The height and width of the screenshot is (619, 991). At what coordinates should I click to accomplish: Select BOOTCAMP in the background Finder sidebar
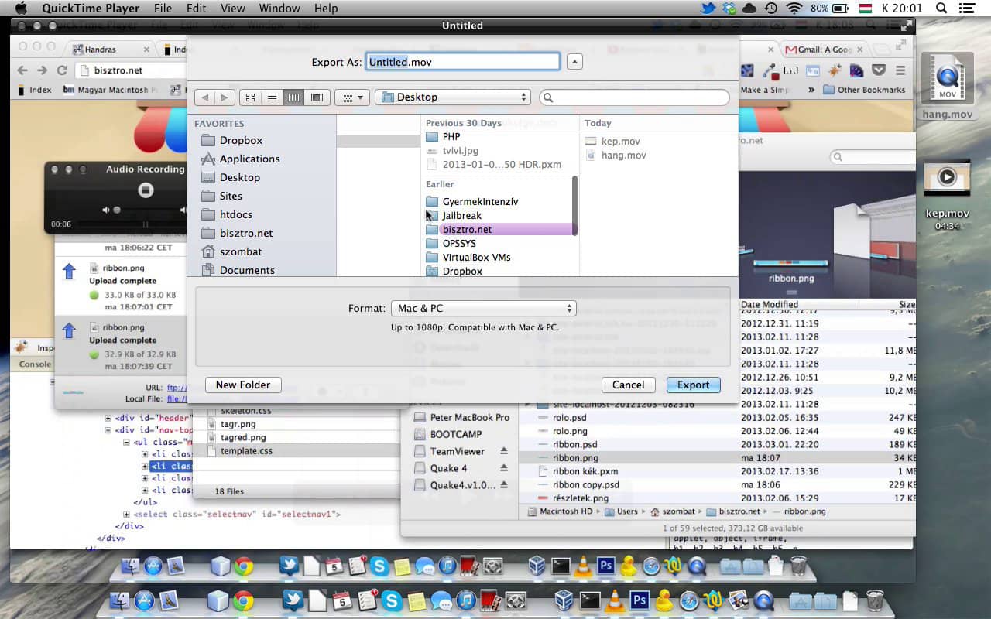457,434
